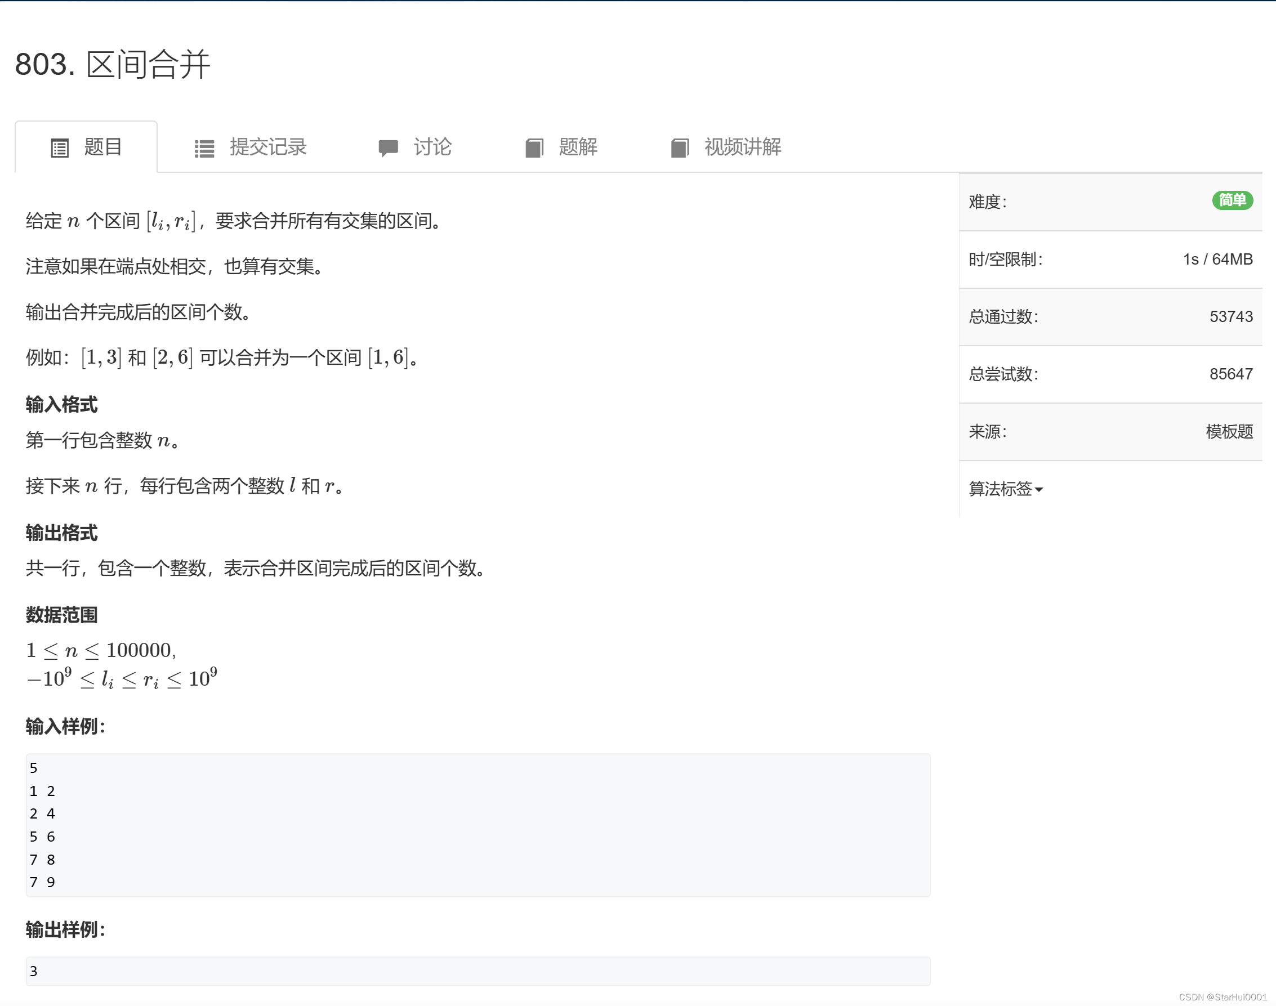Click the 题解 book icon
The image size is (1276, 1006).
[x=534, y=148]
